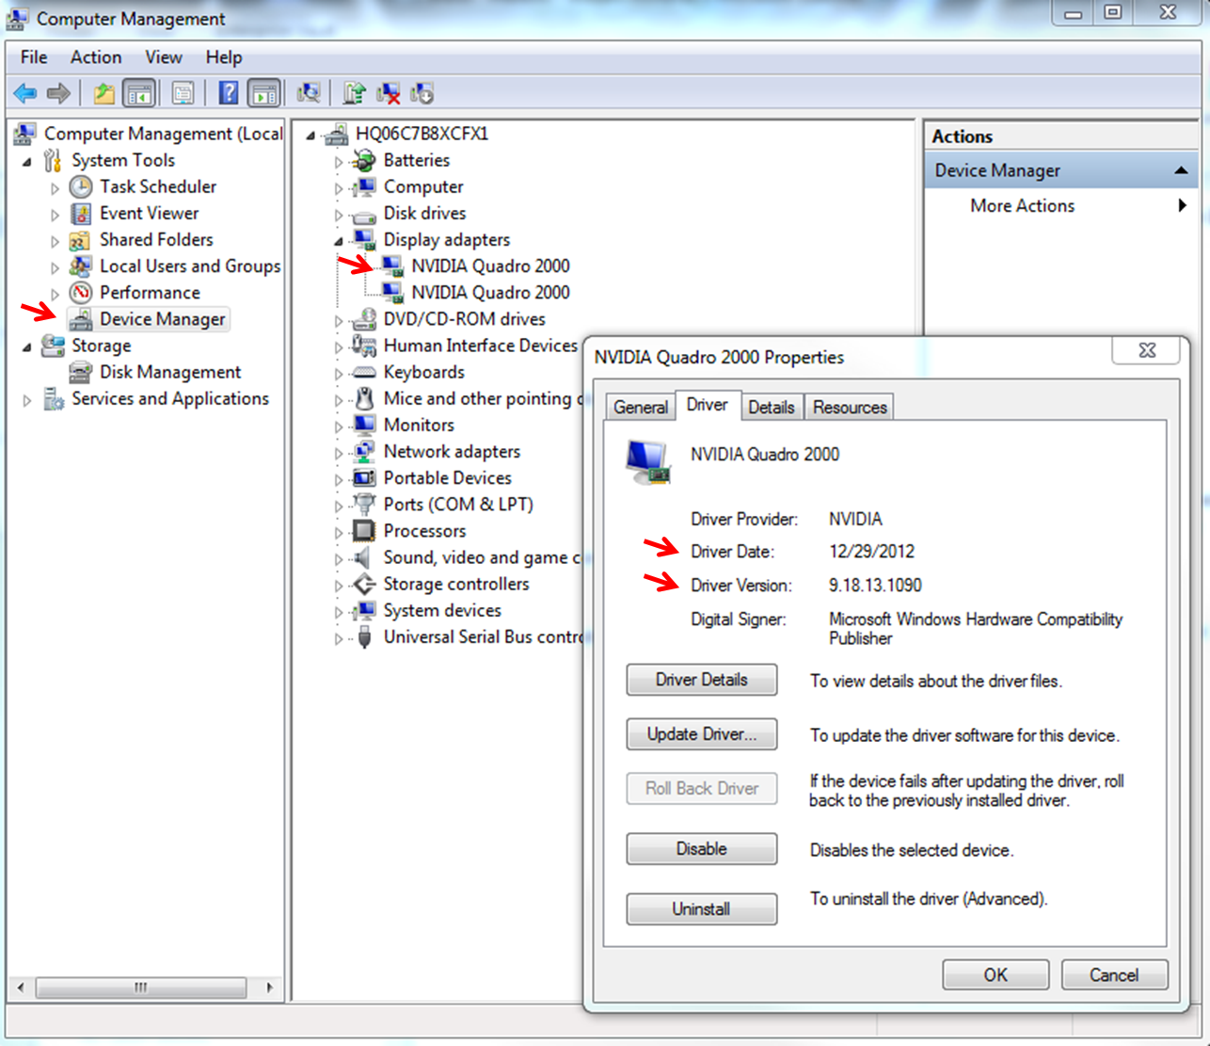Select Shared Folders in console tree
1210x1046 pixels.
tap(156, 239)
